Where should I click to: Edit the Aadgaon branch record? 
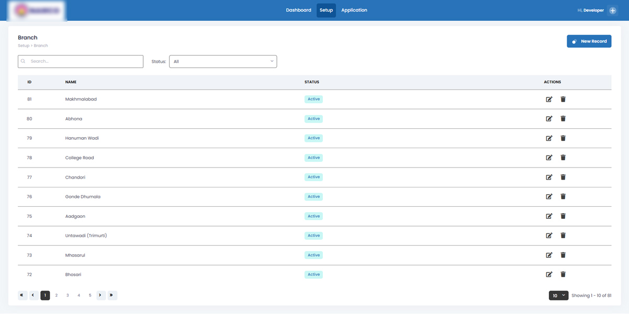[549, 216]
